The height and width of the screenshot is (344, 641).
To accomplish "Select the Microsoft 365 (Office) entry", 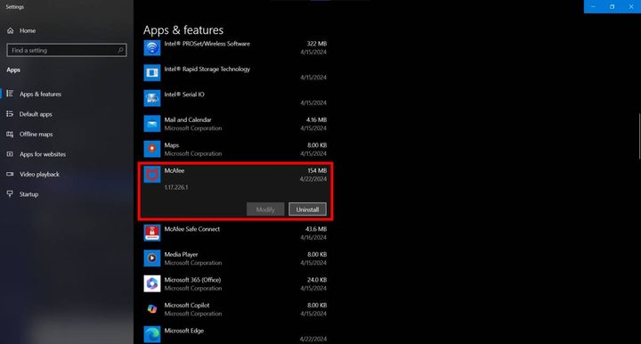I will pyautogui.click(x=235, y=283).
